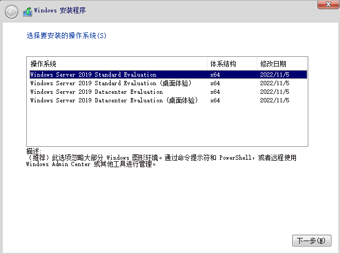Viewport: 340px width, 254px height.
Task: Click x64 in the Datacenter Evaluation core row
Action: tap(215, 92)
